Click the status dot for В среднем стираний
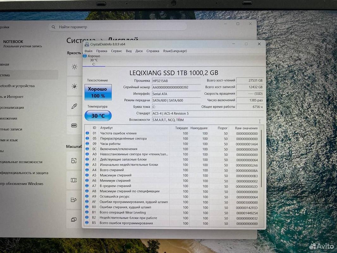Viewport: 337px width, 253px height. [x=87, y=186]
